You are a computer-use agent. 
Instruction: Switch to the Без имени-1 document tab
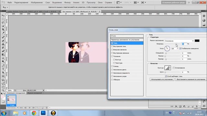(x=80, y=12)
